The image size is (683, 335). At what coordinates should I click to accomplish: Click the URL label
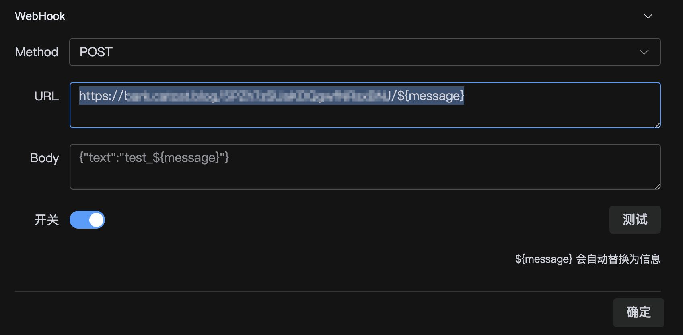click(47, 96)
